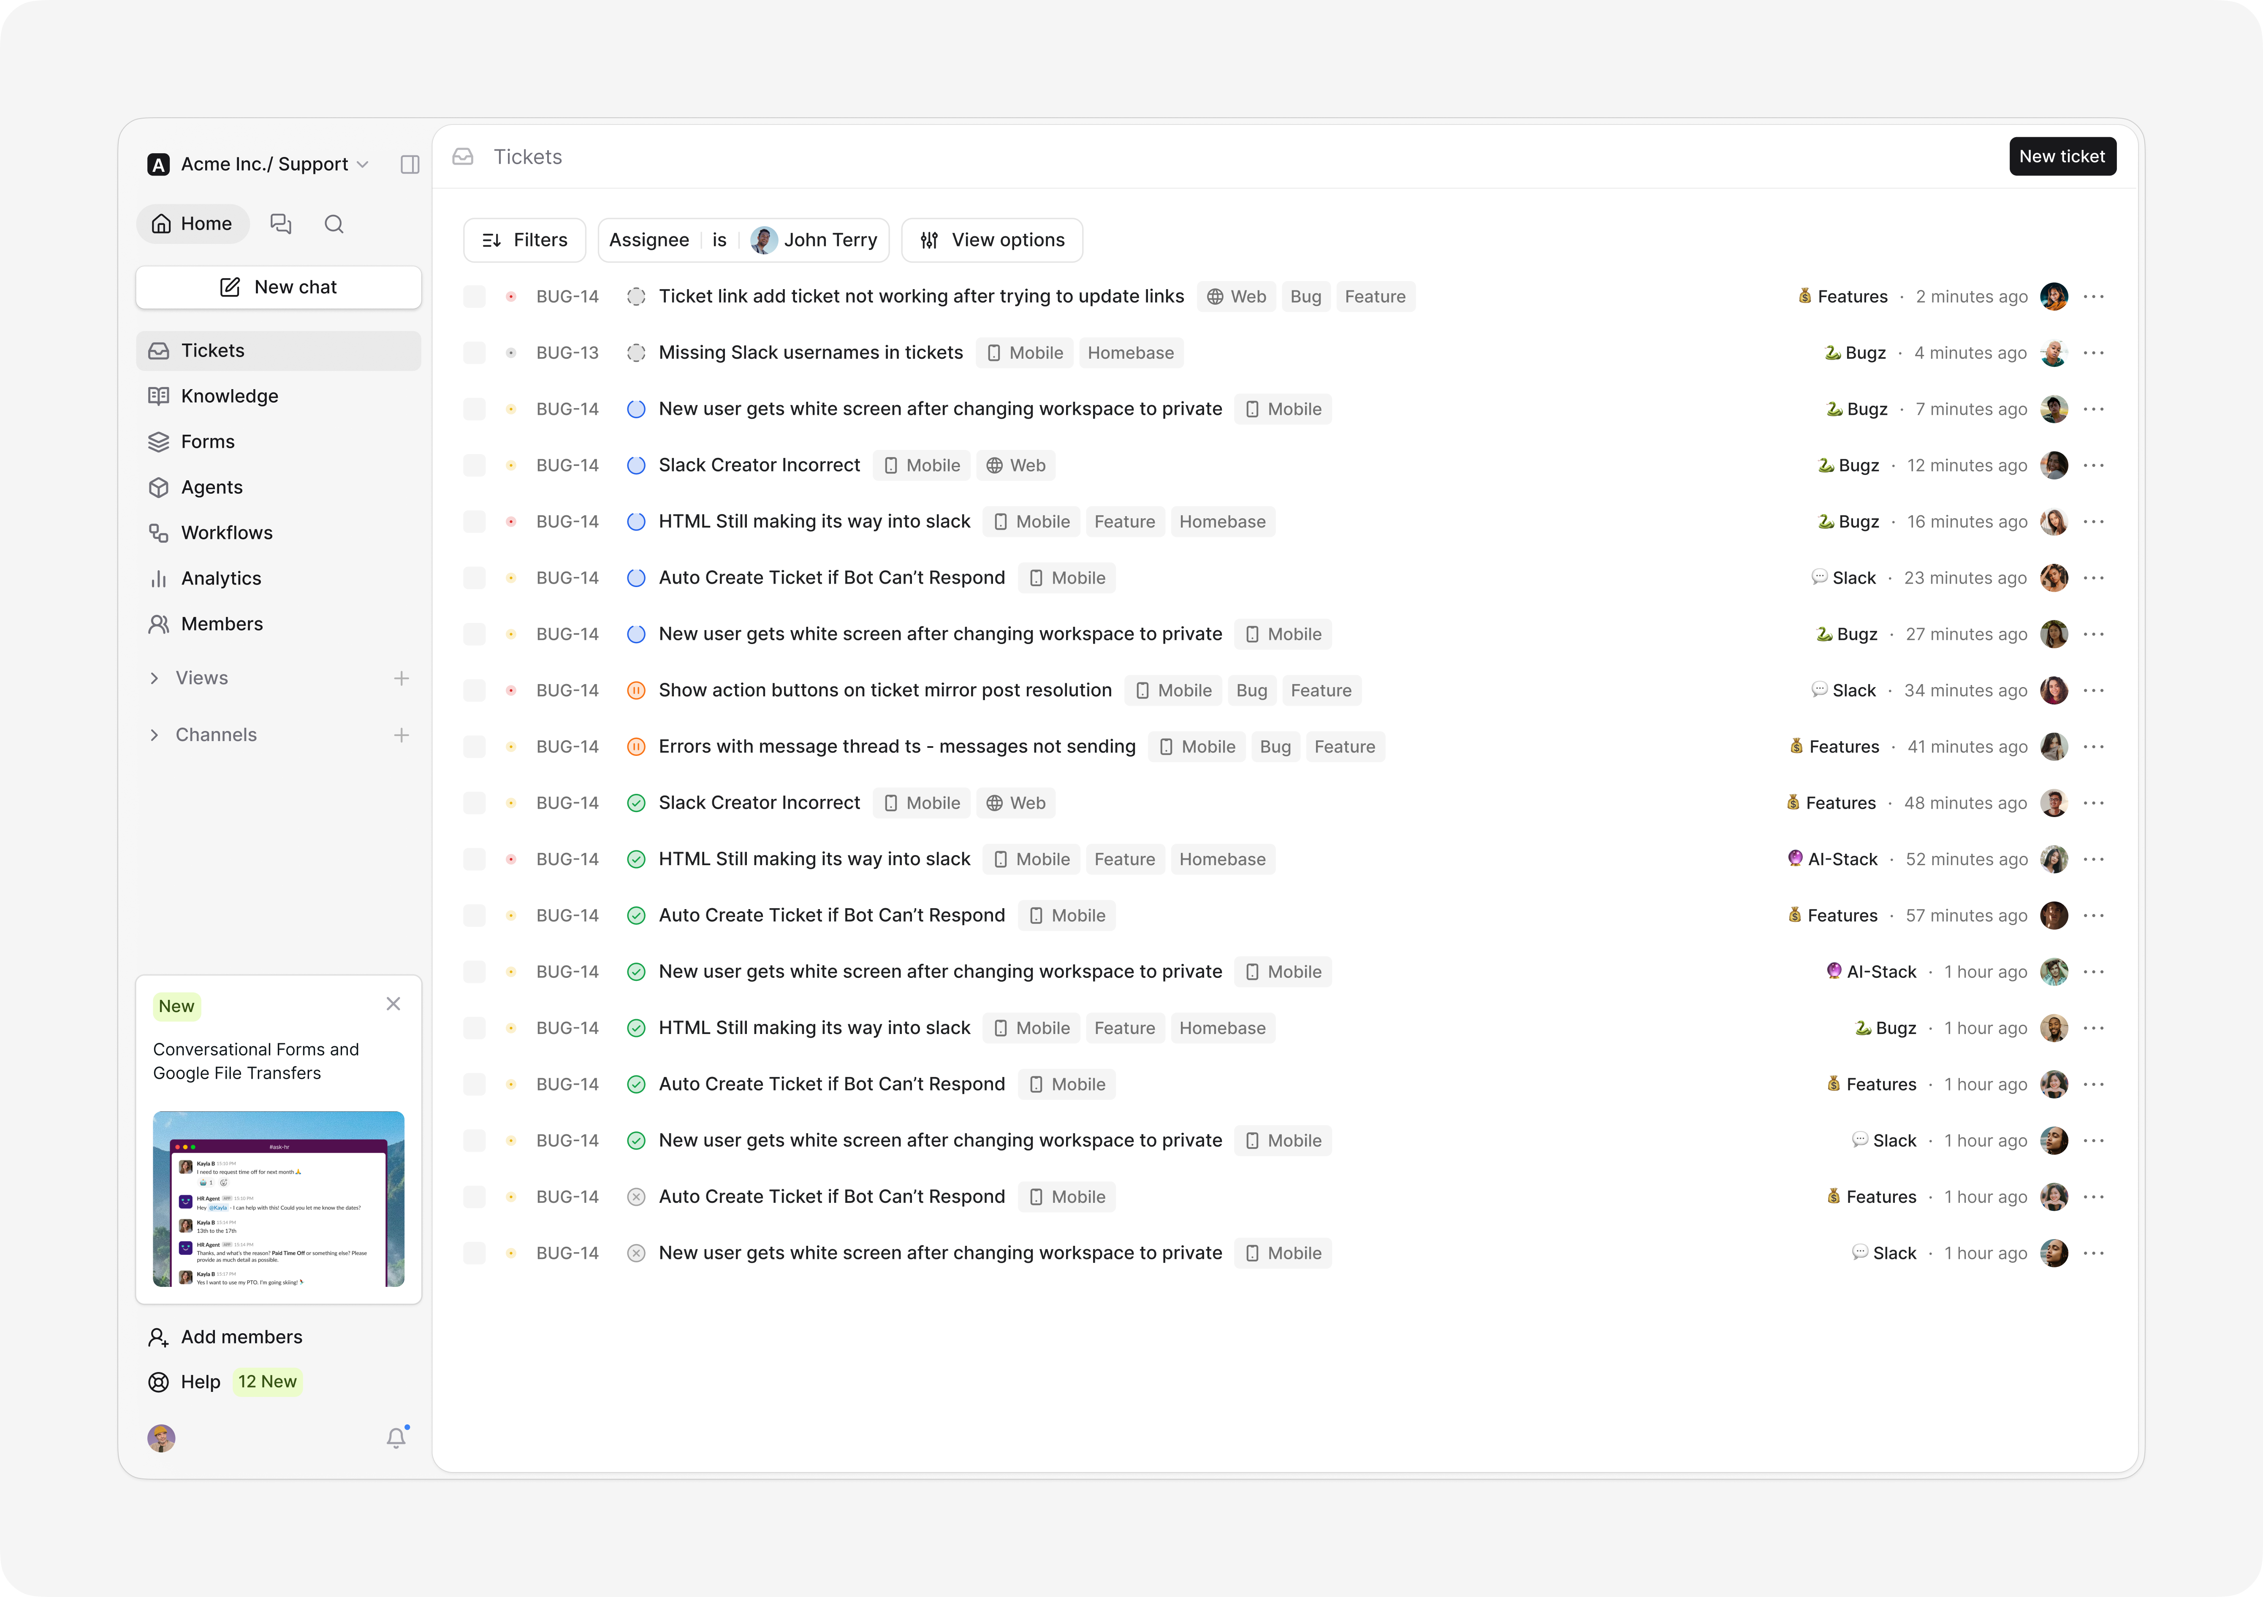Screen dimensions: 2263x1597
Task: Click the New ticket button
Action: (x=2062, y=157)
